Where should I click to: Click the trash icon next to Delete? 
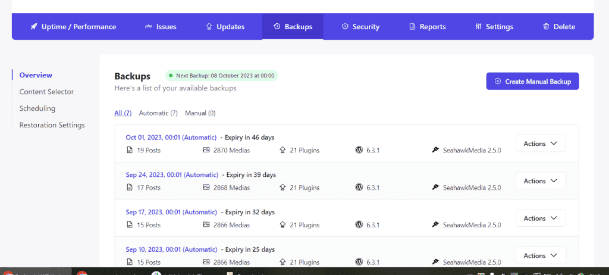[x=546, y=27]
